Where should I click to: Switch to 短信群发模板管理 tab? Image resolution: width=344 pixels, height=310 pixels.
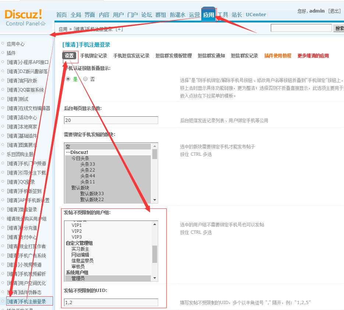[174, 56]
